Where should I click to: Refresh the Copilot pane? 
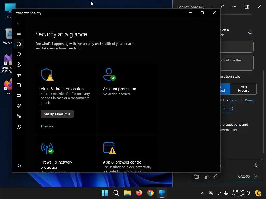(x=223, y=7)
